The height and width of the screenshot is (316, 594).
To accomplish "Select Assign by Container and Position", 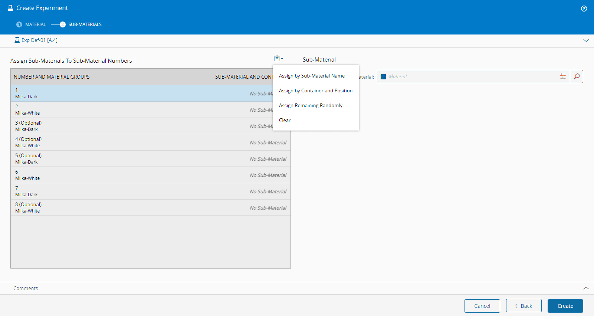I will point(315,90).
